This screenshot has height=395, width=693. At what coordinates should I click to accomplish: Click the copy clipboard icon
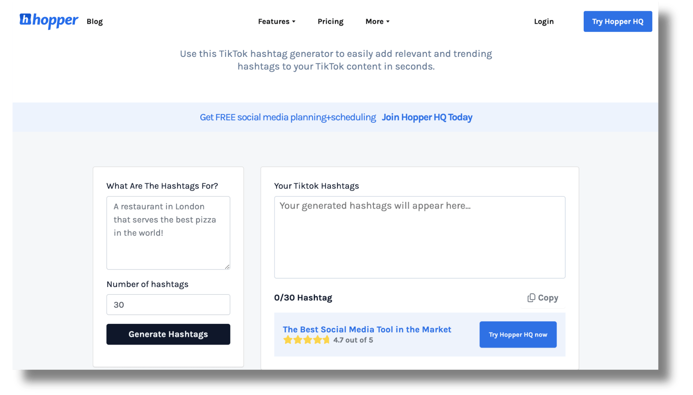click(x=531, y=298)
